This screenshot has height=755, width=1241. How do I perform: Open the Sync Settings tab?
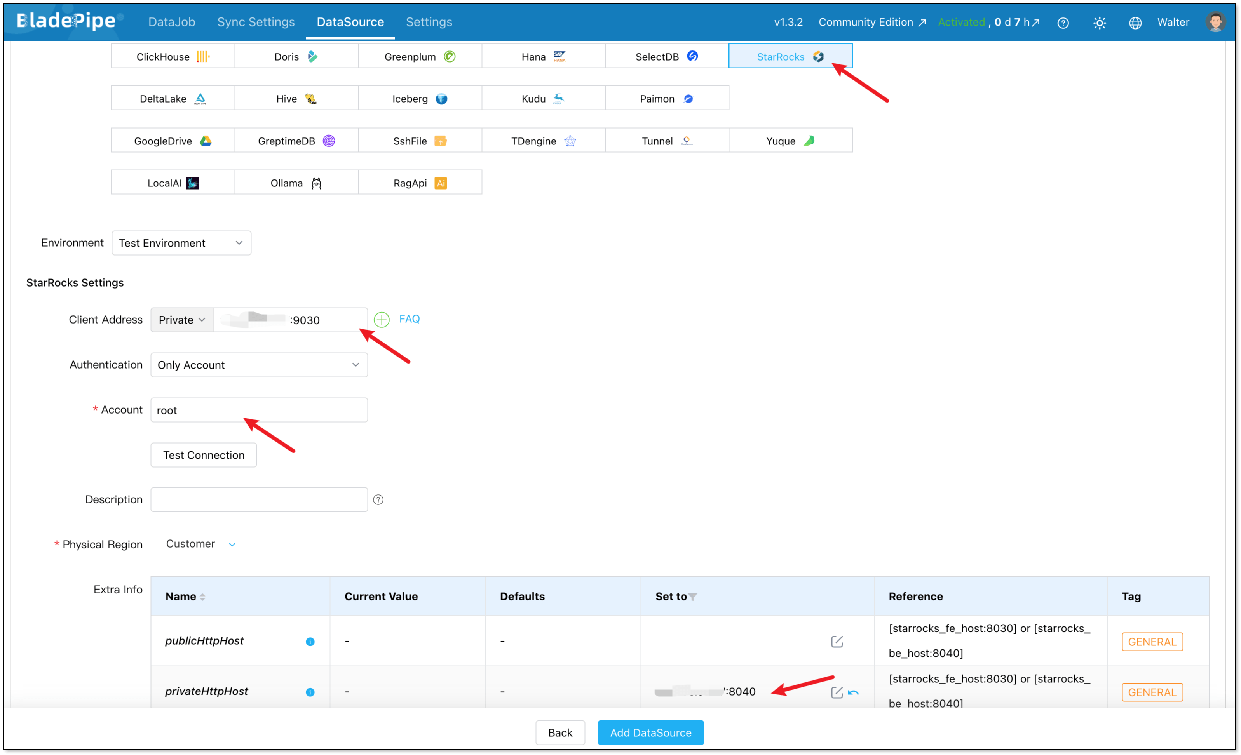(256, 22)
